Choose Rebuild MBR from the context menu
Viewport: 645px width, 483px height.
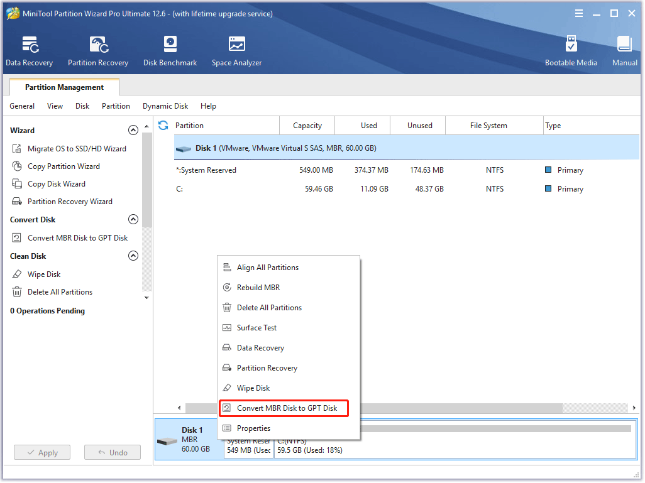pyautogui.click(x=289, y=288)
